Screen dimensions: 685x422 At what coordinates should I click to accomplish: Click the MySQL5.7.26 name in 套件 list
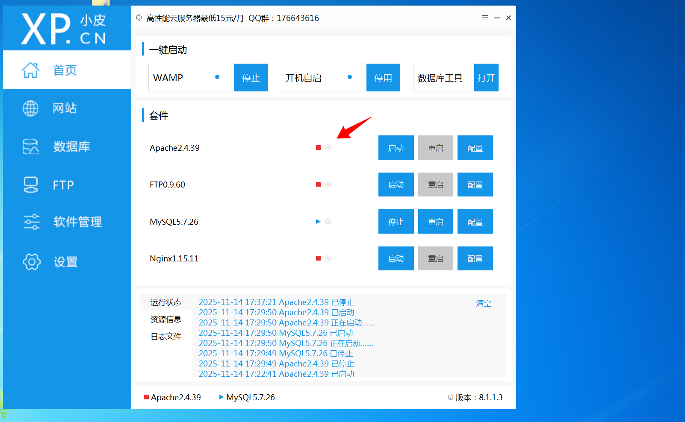(174, 222)
